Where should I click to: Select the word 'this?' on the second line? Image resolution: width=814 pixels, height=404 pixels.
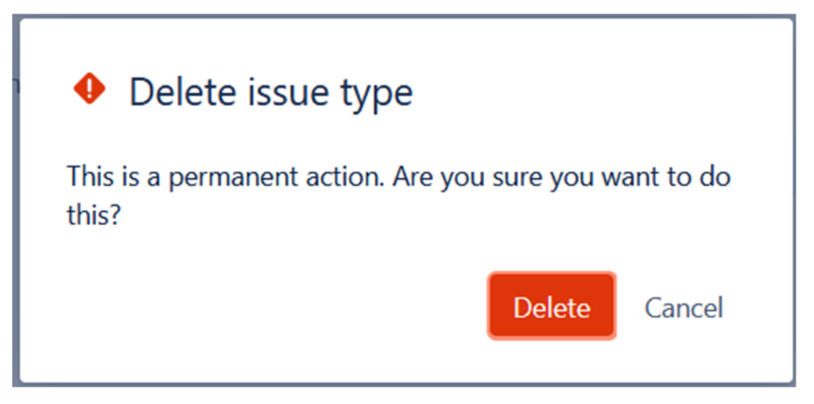point(94,215)
